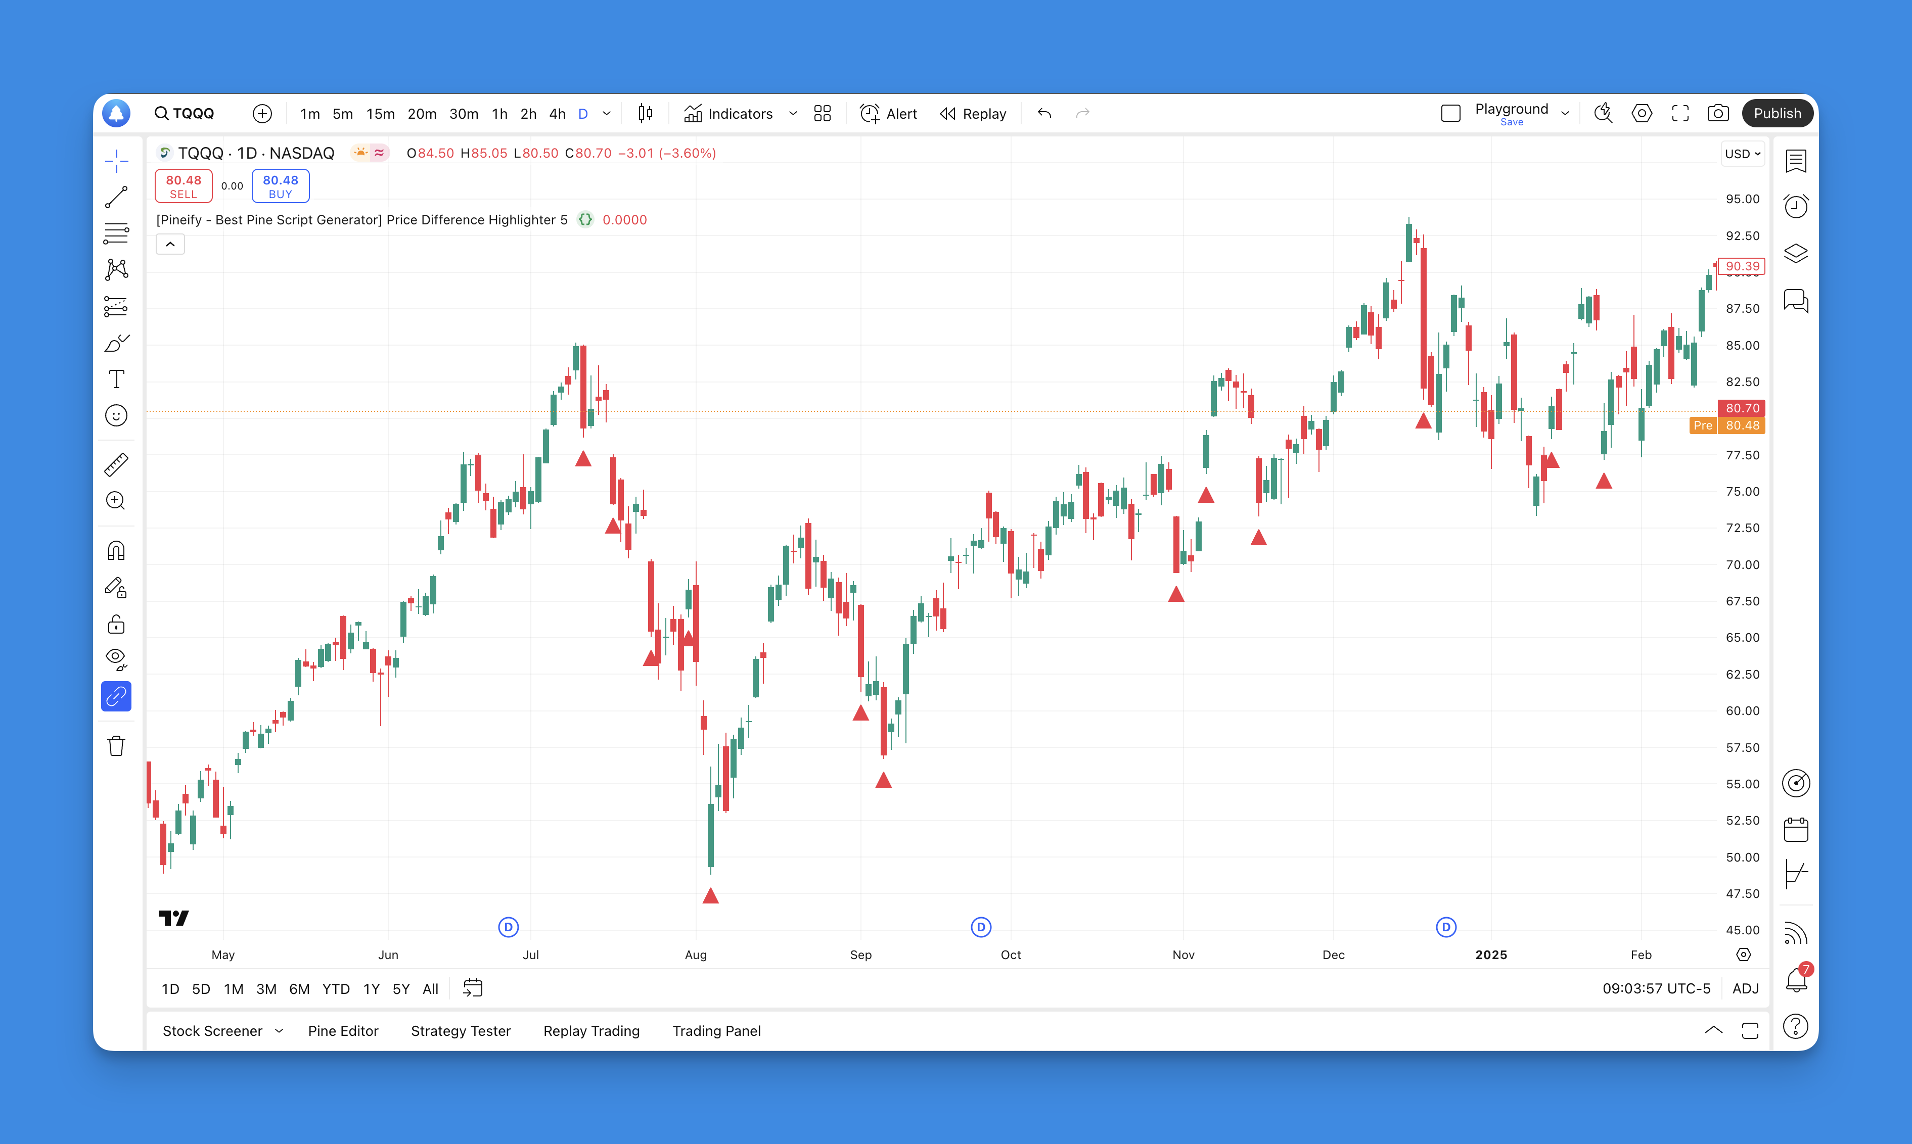The image size is (1912, 1144).
Task: Open Pine source braces icon for indicator
Action: tap(585, 220)
